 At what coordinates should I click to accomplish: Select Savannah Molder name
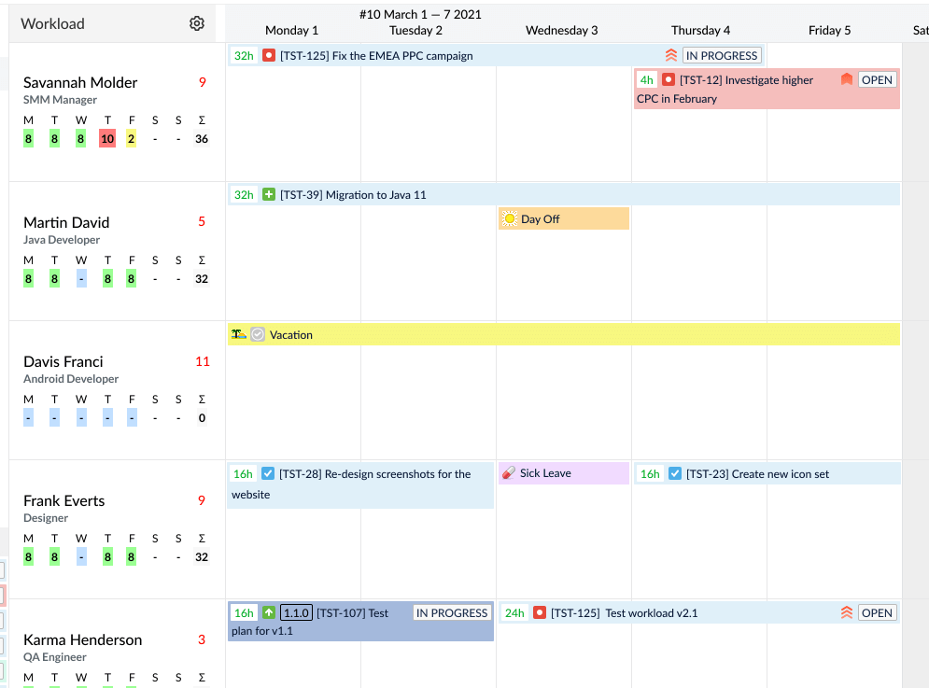click(80, 82)
